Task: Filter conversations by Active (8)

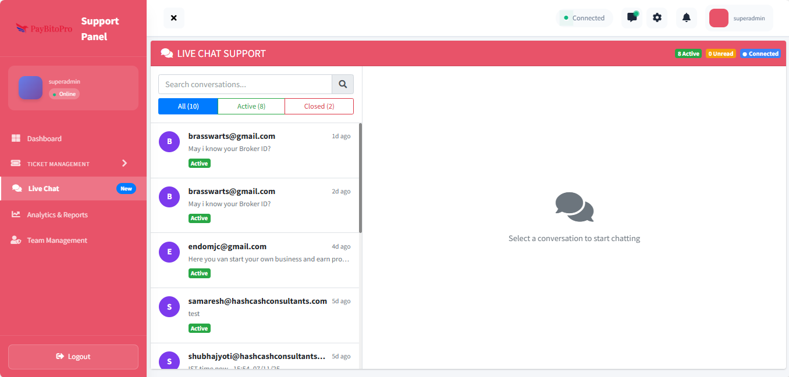Action: (x=251, y=106)
